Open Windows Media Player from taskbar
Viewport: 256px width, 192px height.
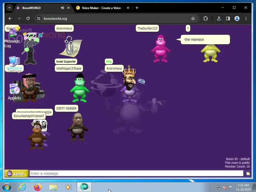click(x=68, y=187)
